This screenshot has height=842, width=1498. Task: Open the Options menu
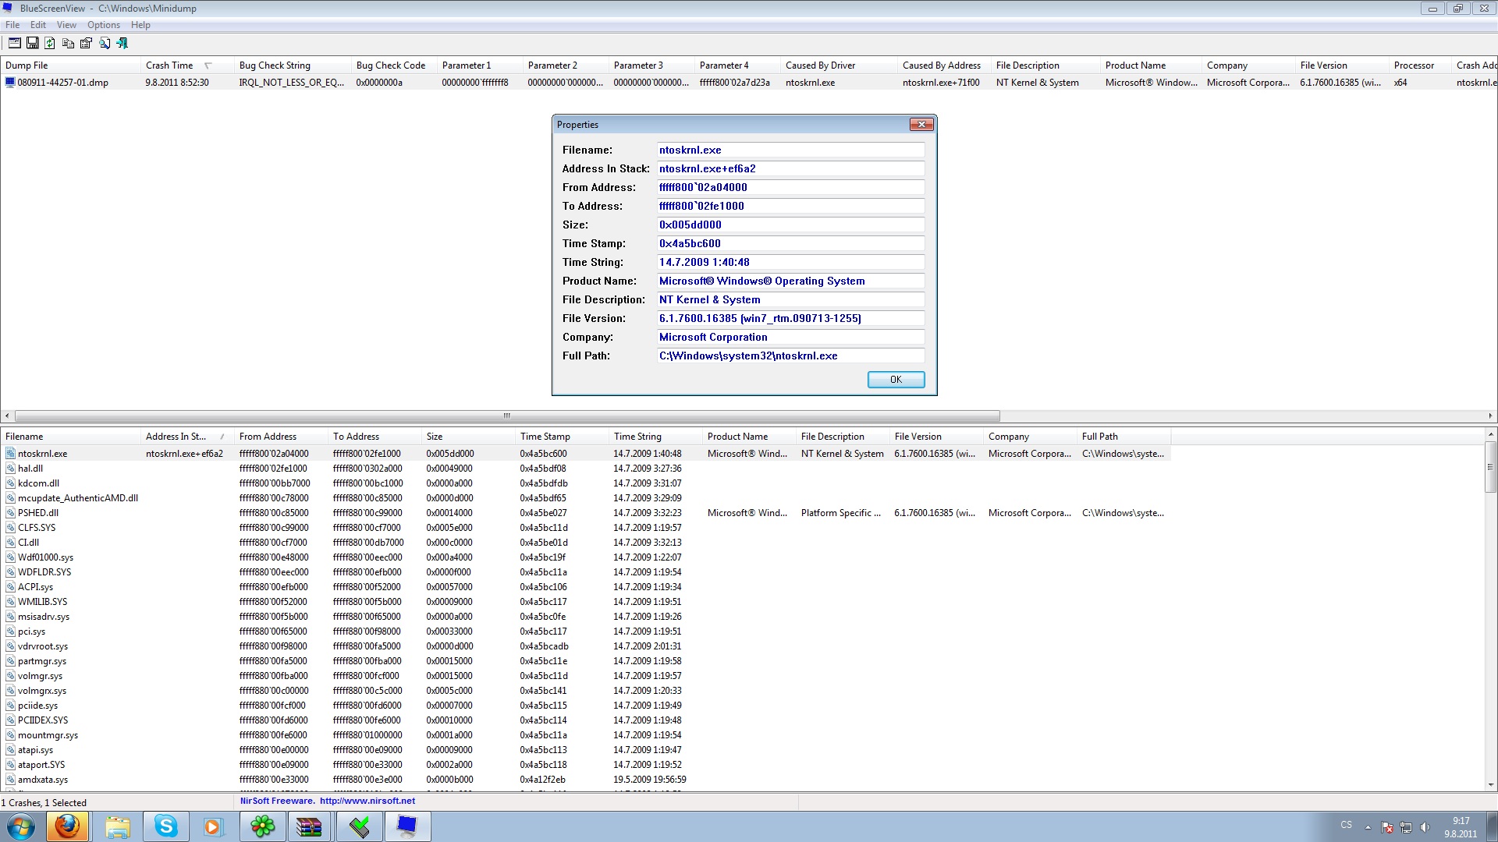pos(103,25)
